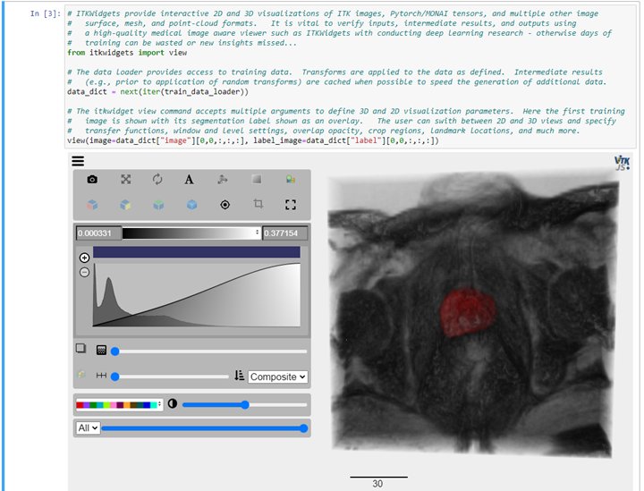
Task: Click the view(image=data_dict...) code line
Action: (x=252, y=140)
